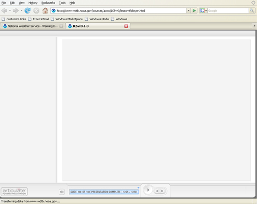Open the Home page icon
Screen dimensions: 257x204
tap(45, 11)
